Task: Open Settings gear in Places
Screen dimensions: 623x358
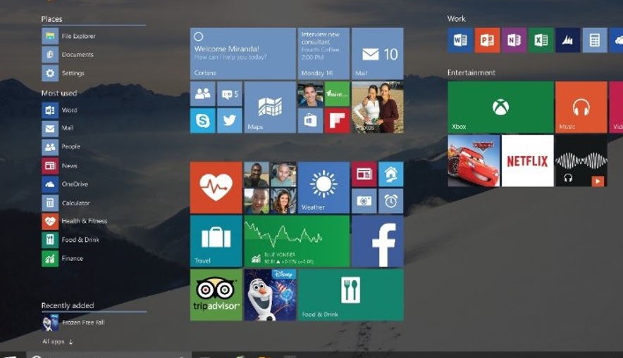Action: (x=63, y=73)
